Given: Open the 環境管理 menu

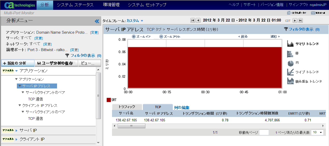Looking at the screenshot, I should click(x=111, y=5).
